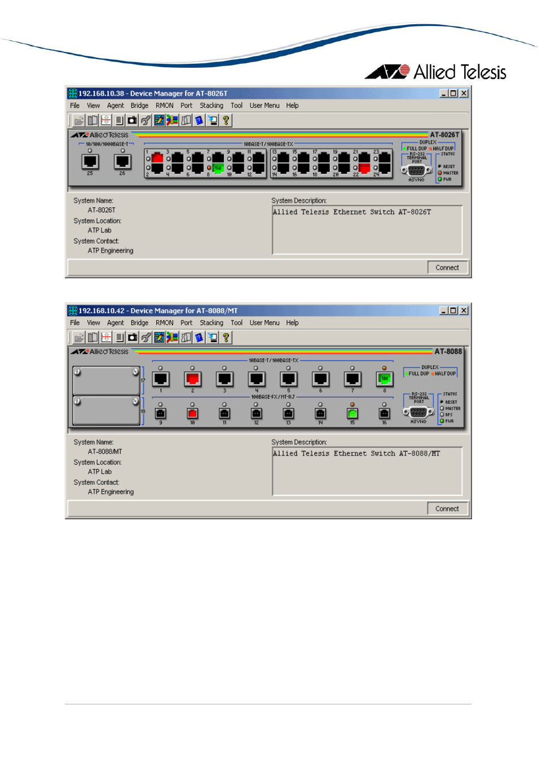Open Port menu in AT-8088/MT window
Screen dimensions: 538x762
187,323
